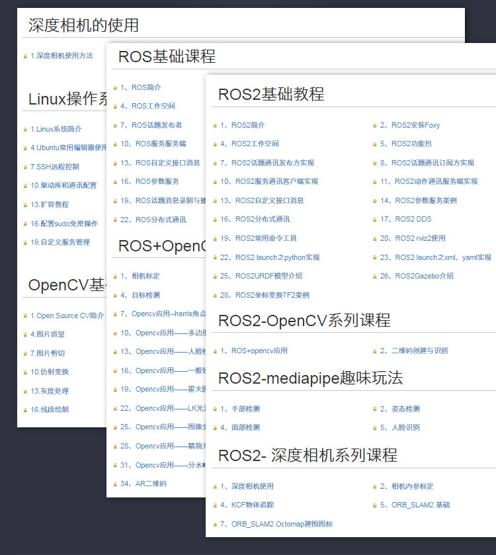Open the 17、ROS2 DDS link
This screenshot has height=555, width=496.
pyautogui.click(x=406, y=220)
